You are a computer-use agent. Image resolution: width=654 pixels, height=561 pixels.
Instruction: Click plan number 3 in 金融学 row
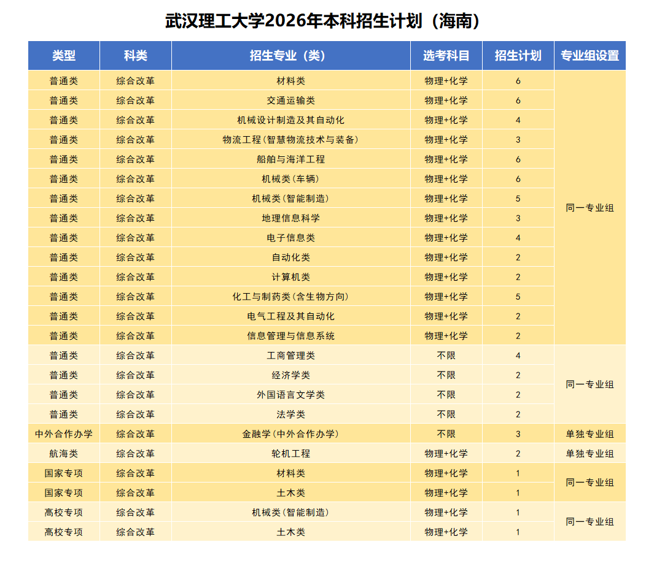pyautogui.click(x=518, y=434)
